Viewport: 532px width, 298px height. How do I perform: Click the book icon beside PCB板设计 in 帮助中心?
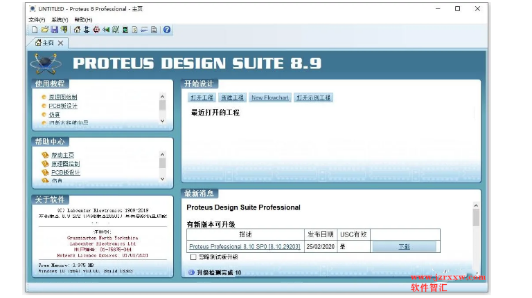point(45,173)
